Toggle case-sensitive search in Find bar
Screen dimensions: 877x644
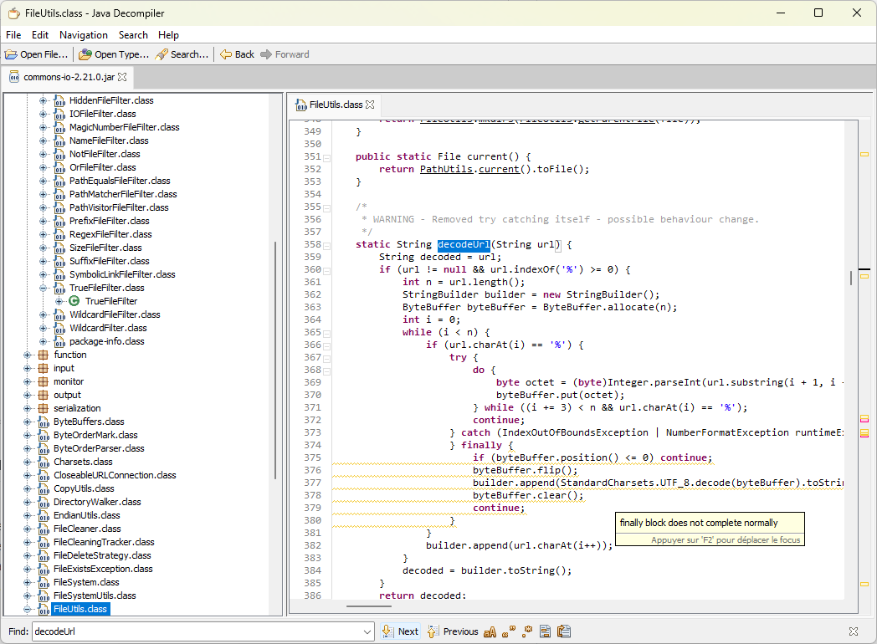(x=490, y=631)
